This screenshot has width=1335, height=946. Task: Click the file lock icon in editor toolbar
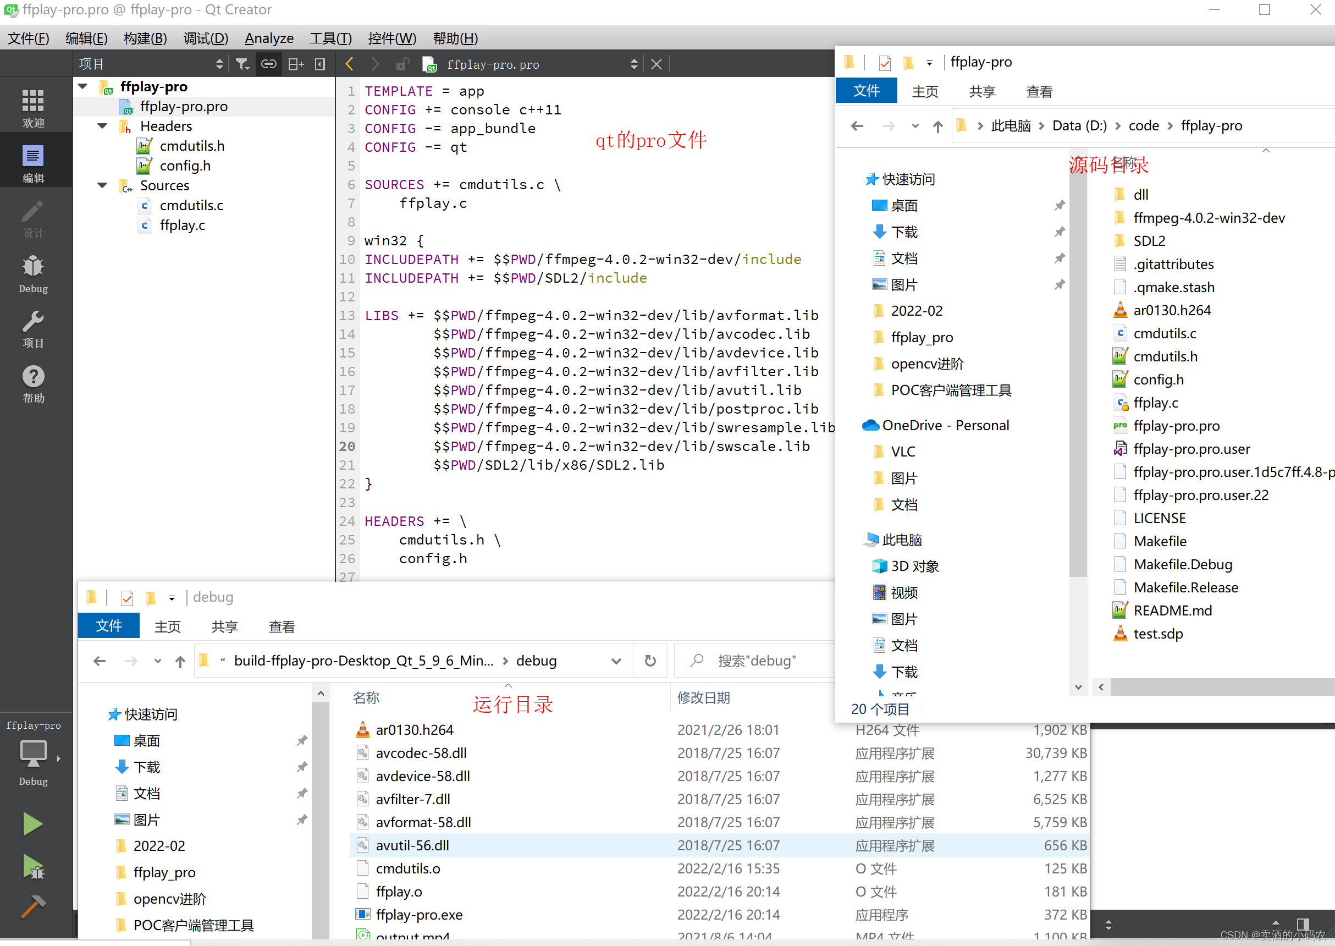coord(402,64)
